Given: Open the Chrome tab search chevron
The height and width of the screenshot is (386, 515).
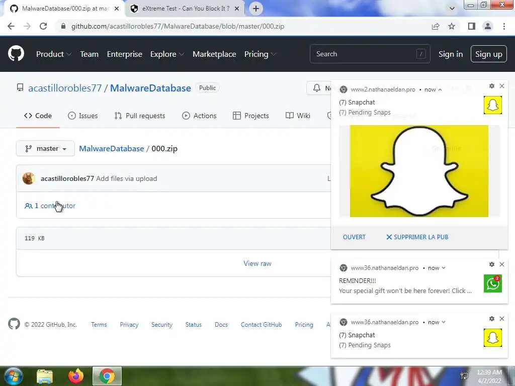Looking at the screenshot, I should click(452, 9).
